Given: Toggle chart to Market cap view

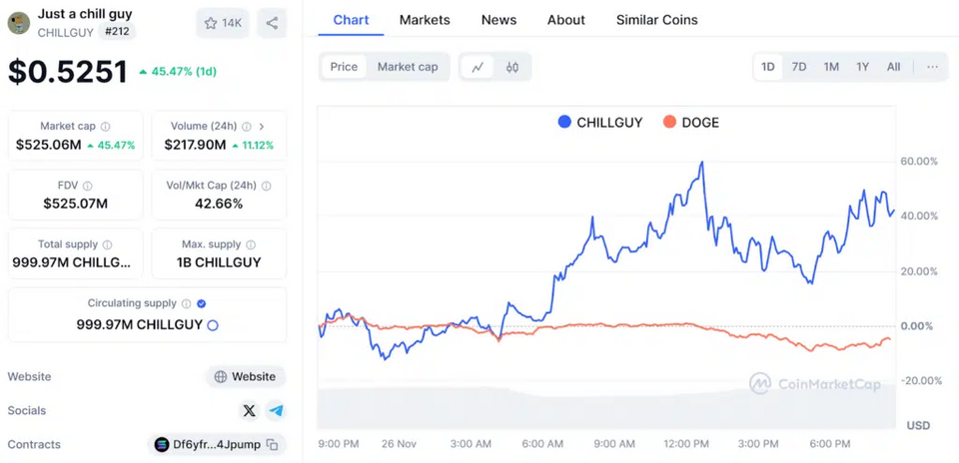Looking at the screenshot, I should tap(408, 67).
